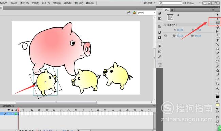This screenshot has height=131, width=221.
Task: Select the Bone tool
Action: [217, 66]
